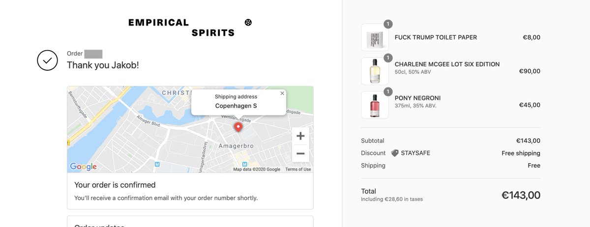
Task: Select the Pony Negroni bottle thumbnail
Action: 375,105
